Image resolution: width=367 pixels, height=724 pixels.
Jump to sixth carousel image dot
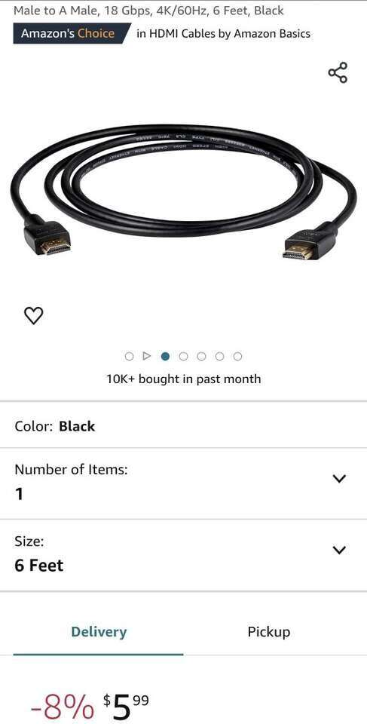(220, 356)
